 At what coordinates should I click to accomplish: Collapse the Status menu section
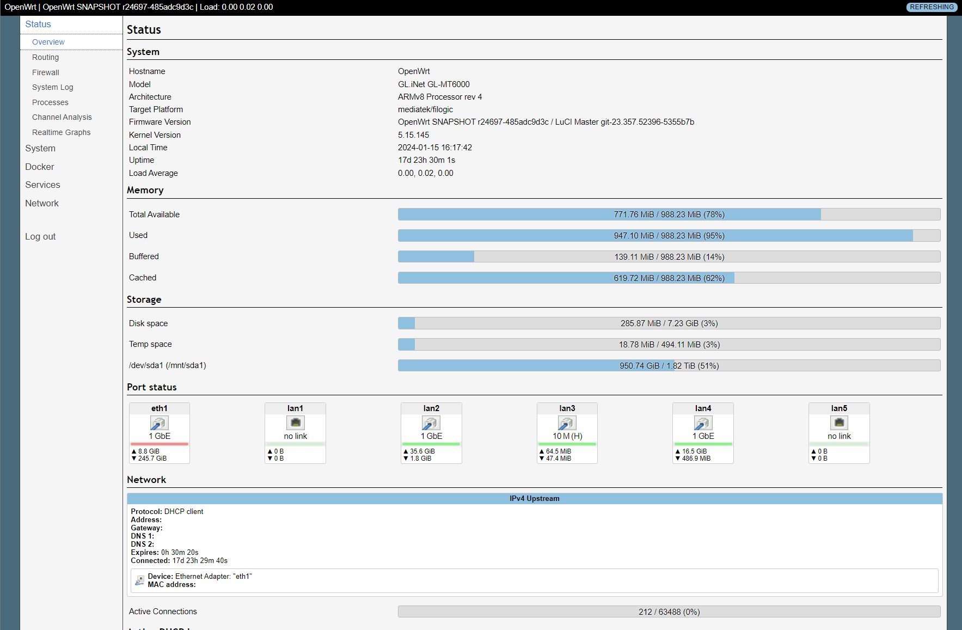[38, 24]
